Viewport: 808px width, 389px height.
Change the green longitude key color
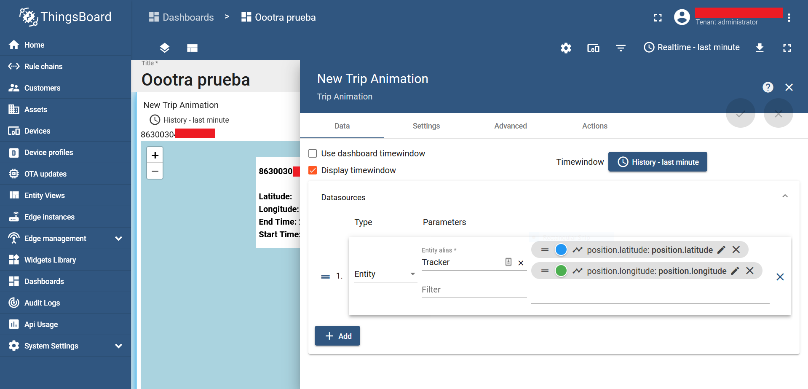(x=561, y=271)
